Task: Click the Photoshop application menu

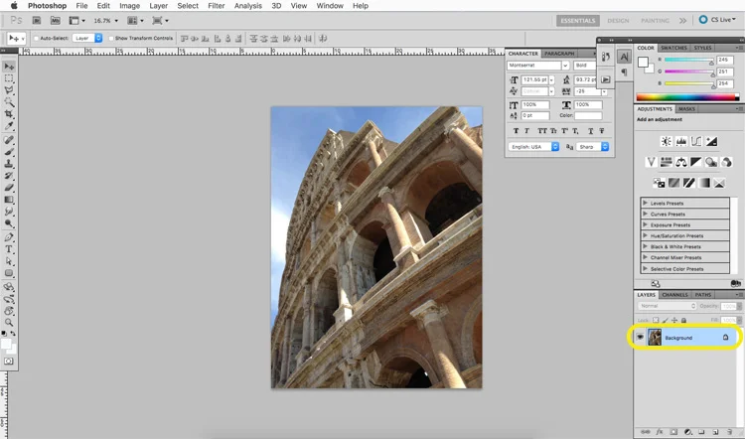Action: click(47, 6)
